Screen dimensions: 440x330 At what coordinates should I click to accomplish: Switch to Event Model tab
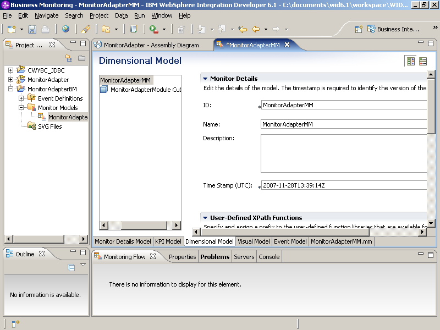[x=290, y=241]
